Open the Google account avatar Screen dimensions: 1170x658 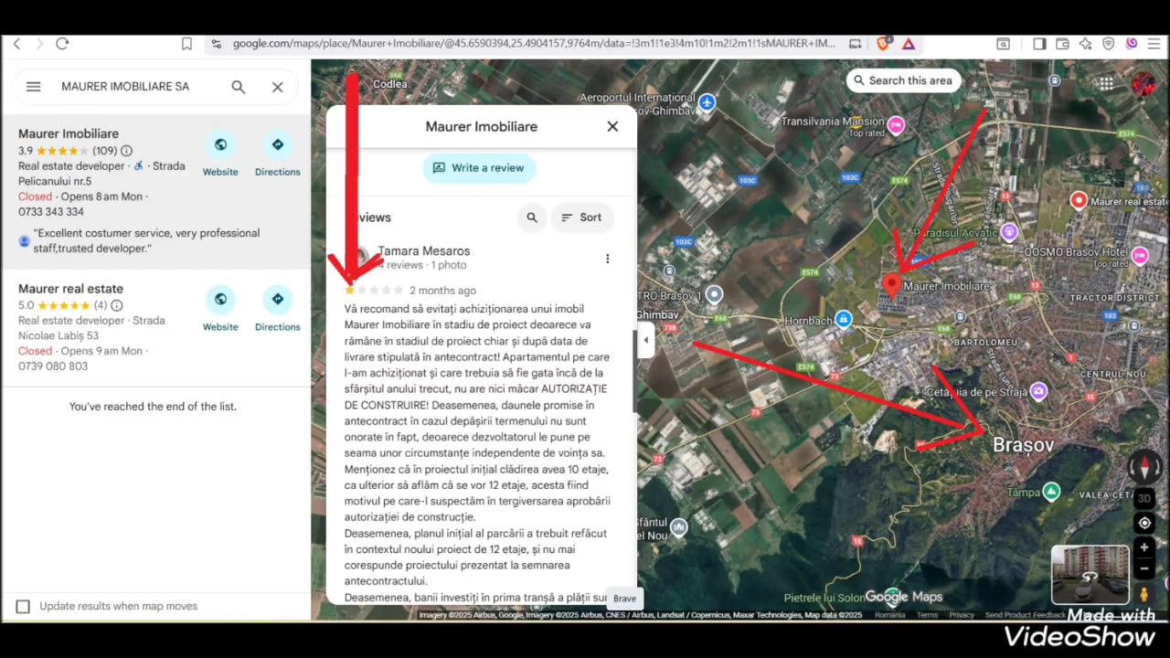[1143, 84]
